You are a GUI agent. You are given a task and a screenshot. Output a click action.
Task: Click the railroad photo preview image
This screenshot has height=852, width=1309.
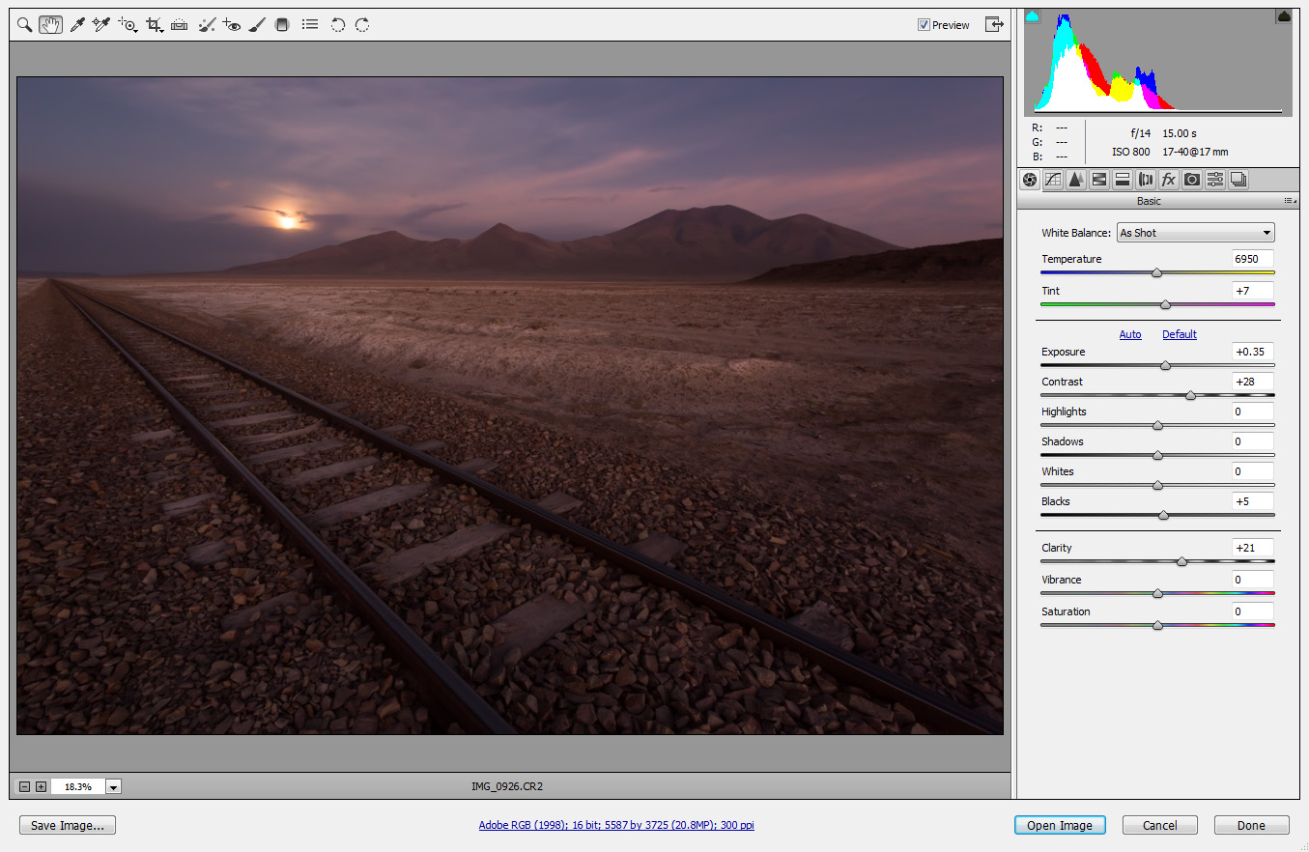(x=510, y=406)
